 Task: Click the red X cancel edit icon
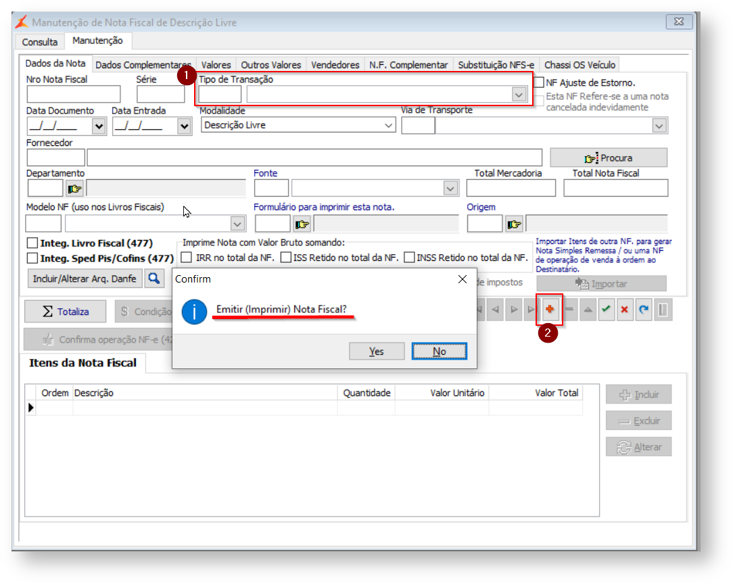625,310
